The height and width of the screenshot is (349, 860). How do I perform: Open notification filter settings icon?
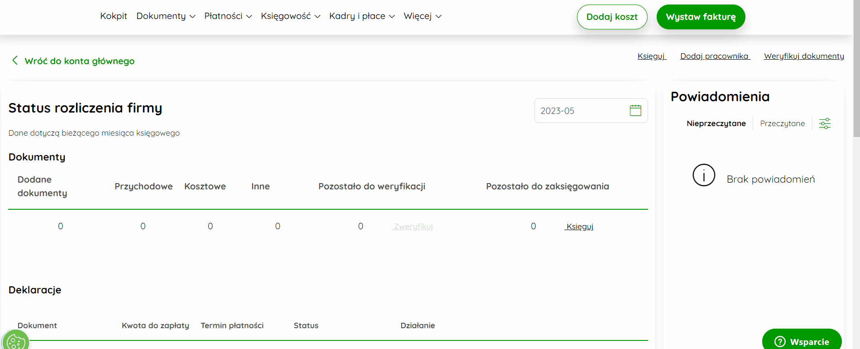[825, 123]
